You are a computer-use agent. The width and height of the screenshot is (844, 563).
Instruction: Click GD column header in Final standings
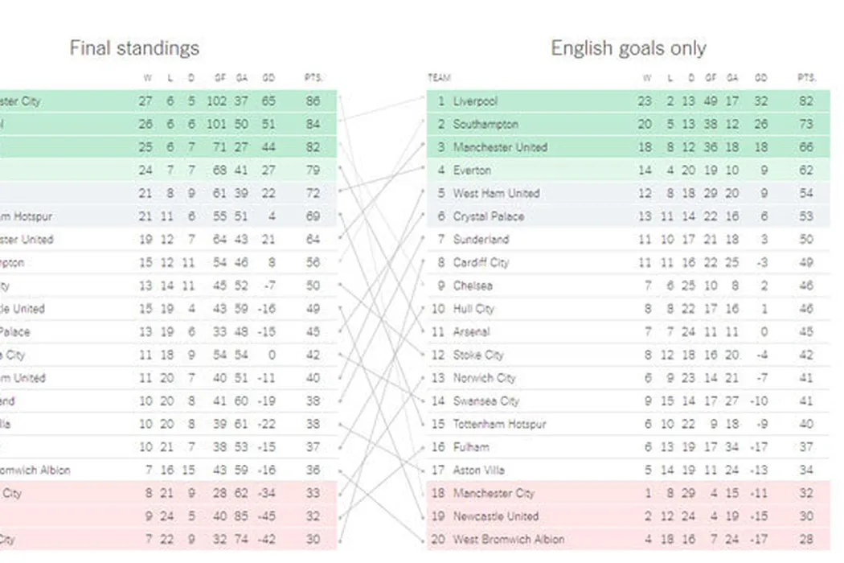268,78
